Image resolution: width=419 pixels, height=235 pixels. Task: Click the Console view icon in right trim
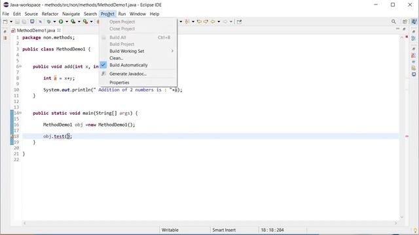(x=414, y=74)
